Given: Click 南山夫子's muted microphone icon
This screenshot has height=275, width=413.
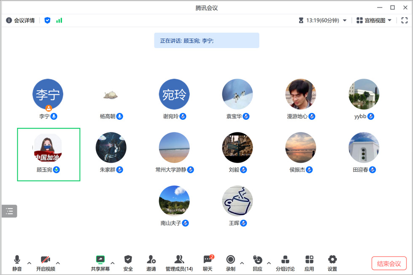Looking at the screenshot, I should pyautogui.click(x=186, y=223).
